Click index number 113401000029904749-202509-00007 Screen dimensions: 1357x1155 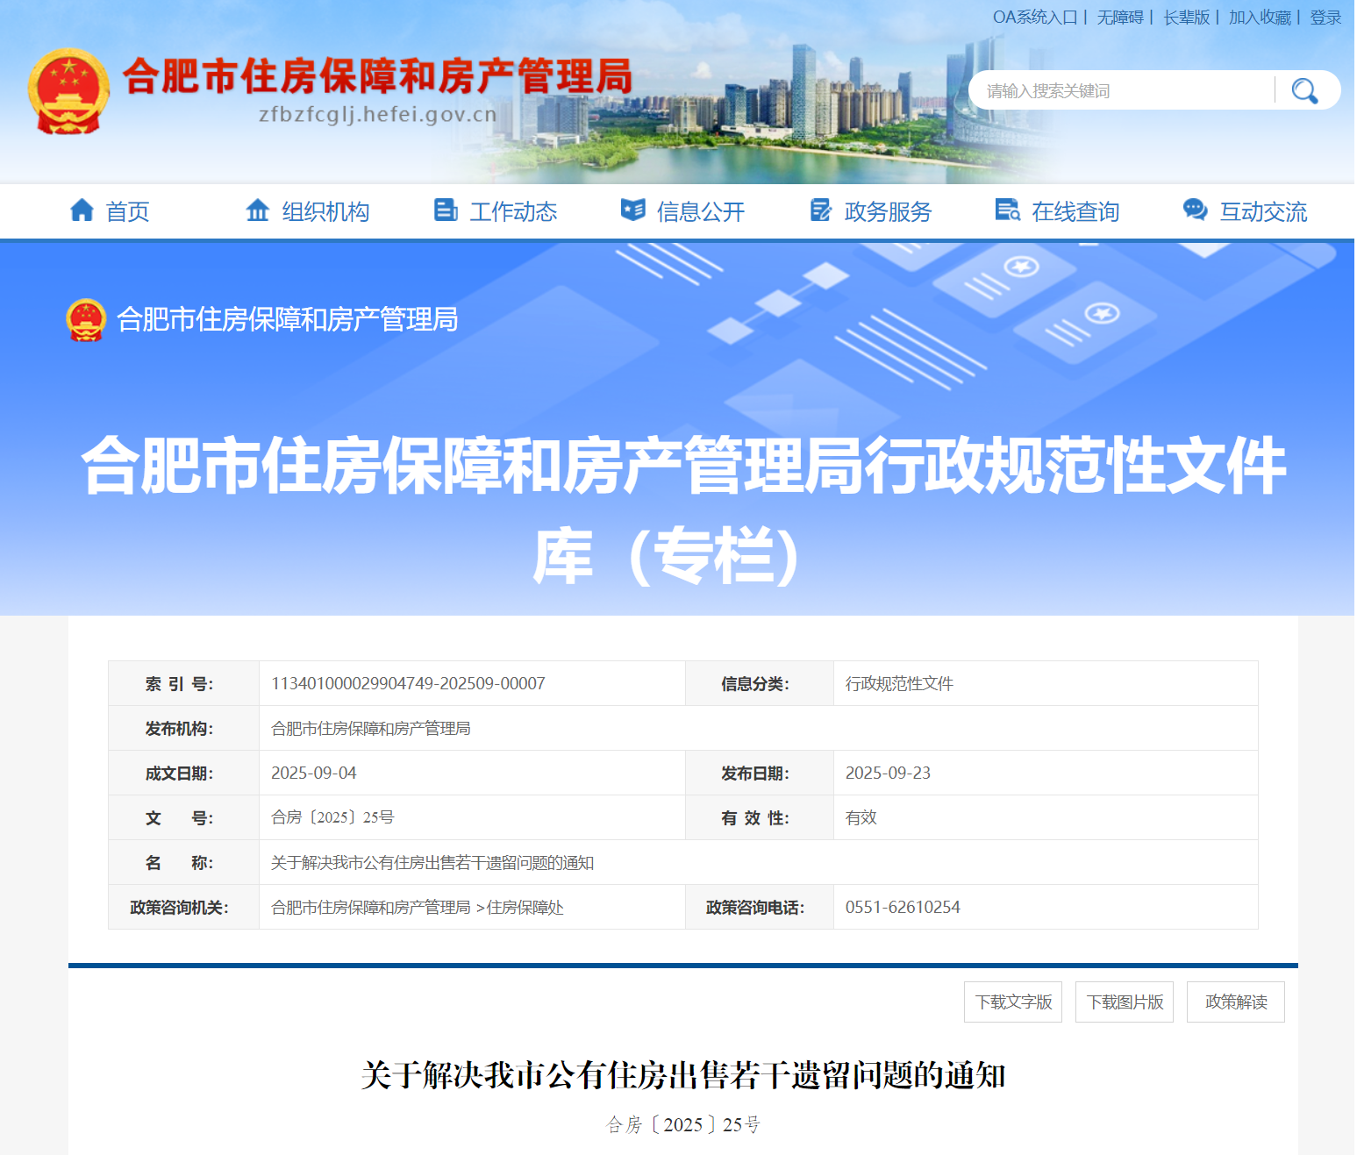click(x=408, y=683)
